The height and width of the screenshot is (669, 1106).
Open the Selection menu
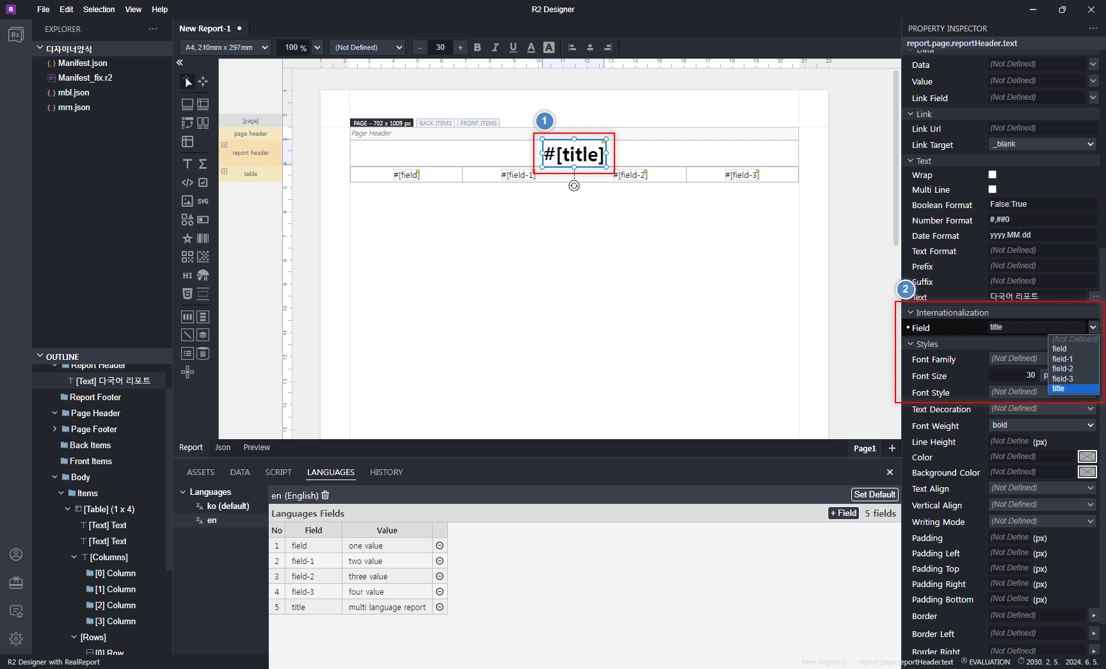click(99, 10)
